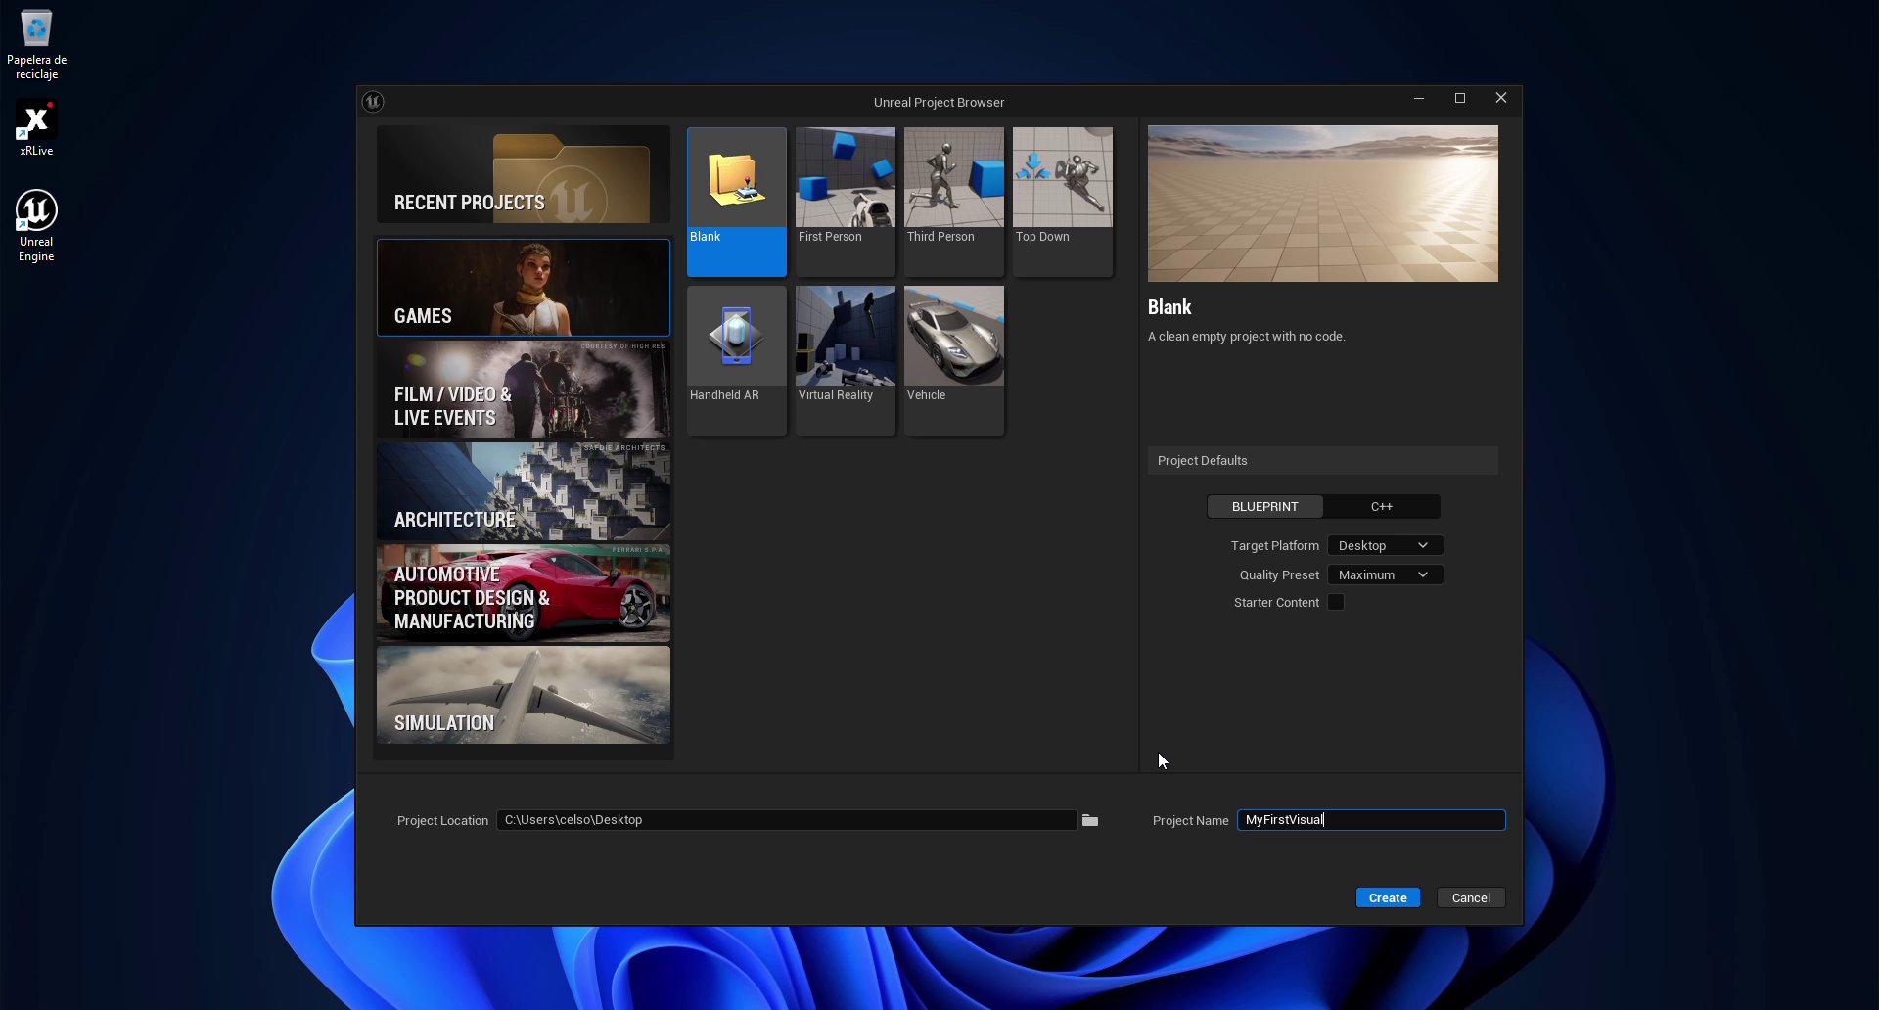1879x1010 pixels.
Task: Pick the Vehicle template
Action: coord(953,360)
